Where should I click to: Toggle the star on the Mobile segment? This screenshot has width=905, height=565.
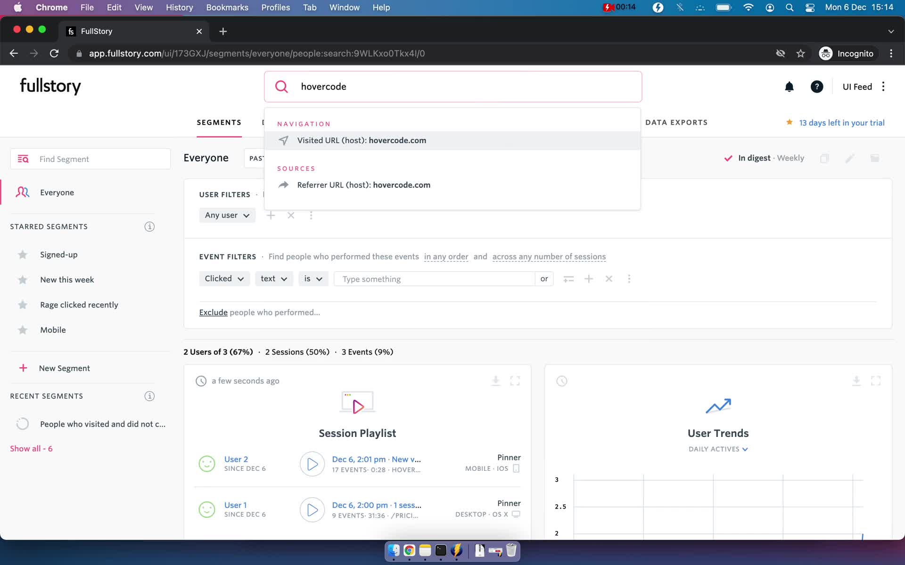[23, 330]
